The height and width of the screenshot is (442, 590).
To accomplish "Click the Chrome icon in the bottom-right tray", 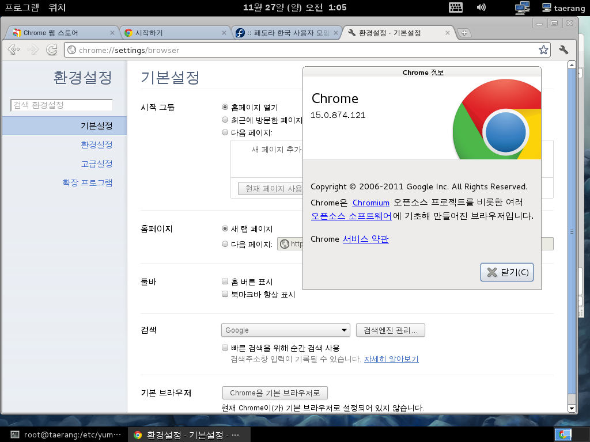I will tap(563, 435).
